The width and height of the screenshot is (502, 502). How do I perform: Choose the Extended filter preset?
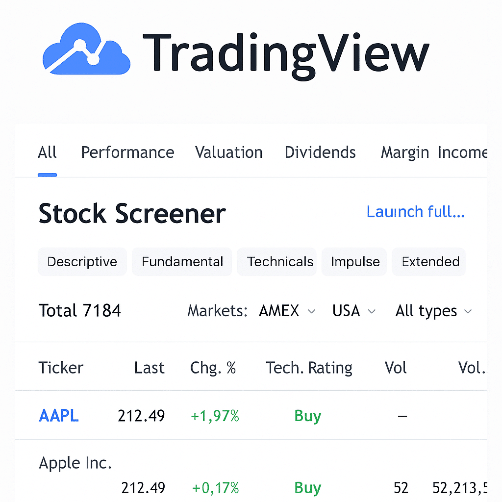[x=428, y=261]
